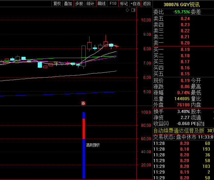The height and width of the screenshot is (180, 214).
Task: Select the 11:29 trade at 8.19
Action: 183,172
